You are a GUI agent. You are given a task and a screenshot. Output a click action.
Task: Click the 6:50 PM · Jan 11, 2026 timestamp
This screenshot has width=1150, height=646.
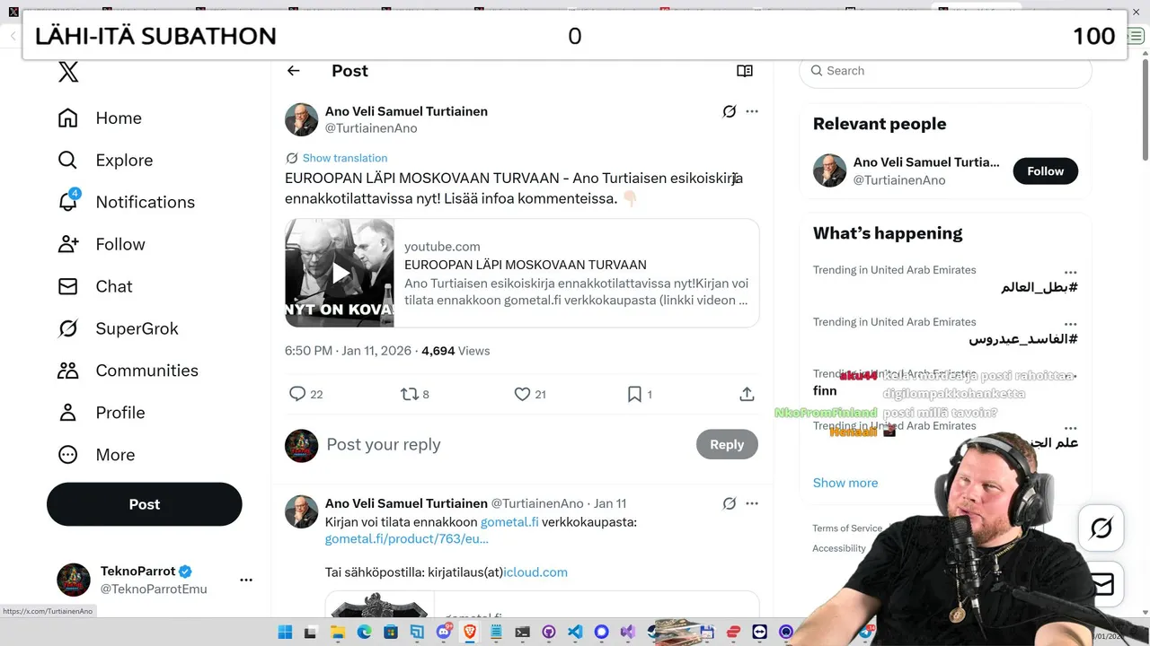pos(348,351)
